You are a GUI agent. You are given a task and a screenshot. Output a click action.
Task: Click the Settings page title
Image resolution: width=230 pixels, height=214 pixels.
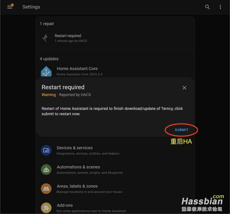click(31, 7)
